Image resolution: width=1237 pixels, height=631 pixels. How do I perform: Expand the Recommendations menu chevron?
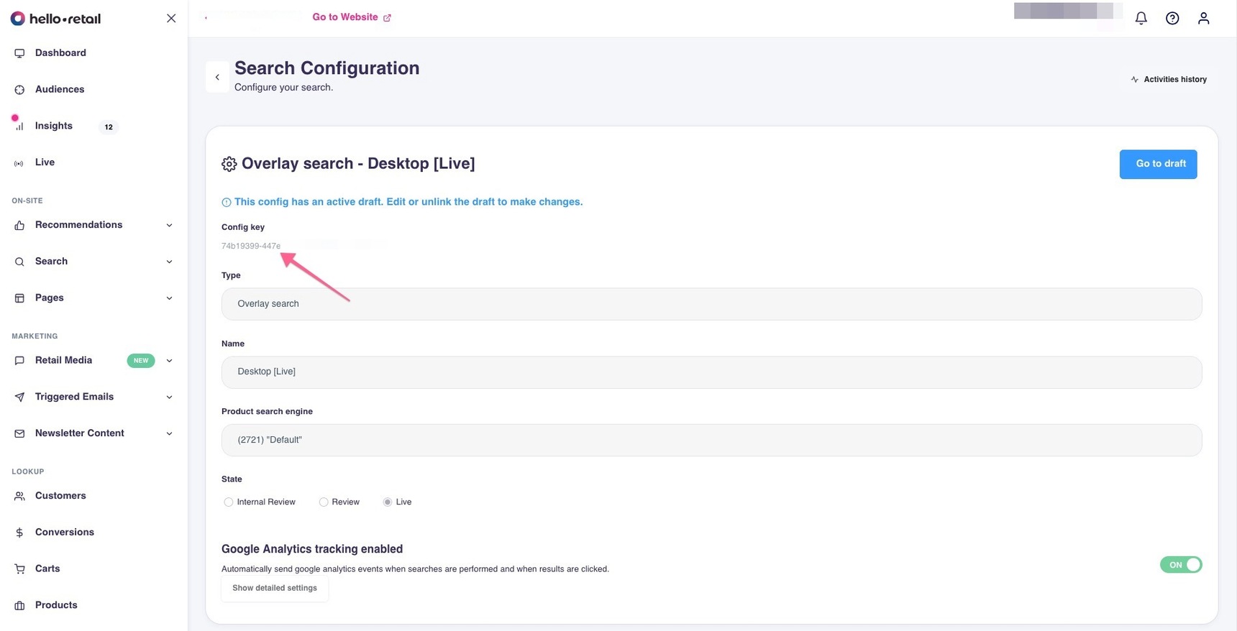pos(170,226)
